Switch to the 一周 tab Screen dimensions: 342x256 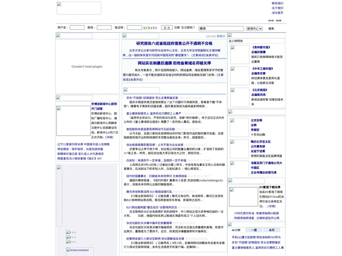coord(254,230)
